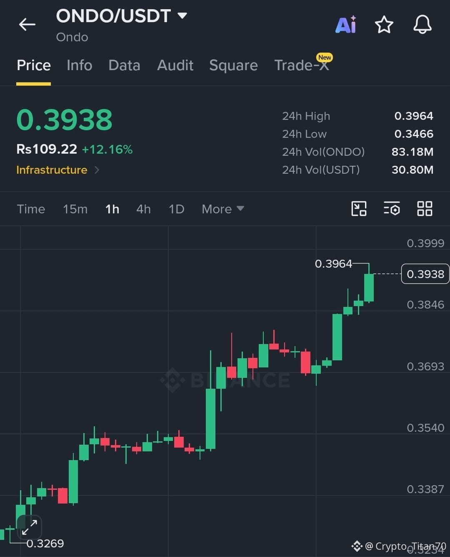Open chart indicator settings icon
The width and height of the screenshot is (450, 557).
392,208
